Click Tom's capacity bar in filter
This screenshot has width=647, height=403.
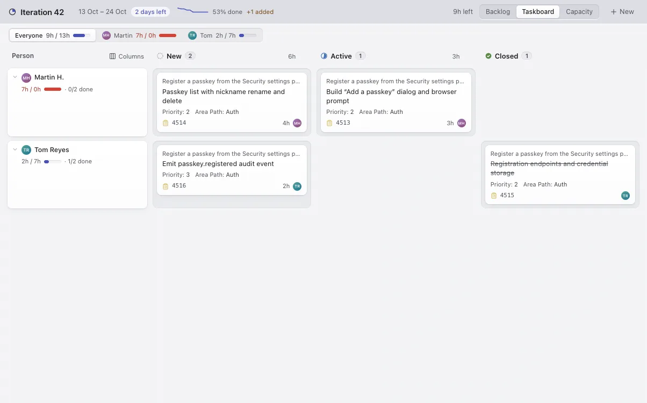pyautogui.click(x=247, y=35)
